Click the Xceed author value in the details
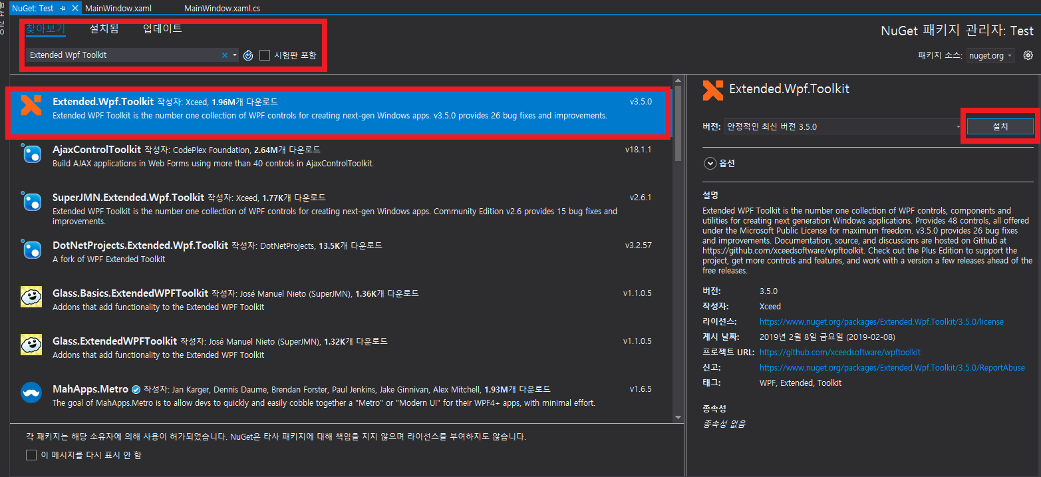Viewport: 1041px width, 477px height. pyautogui.click(x=770, y=307)
